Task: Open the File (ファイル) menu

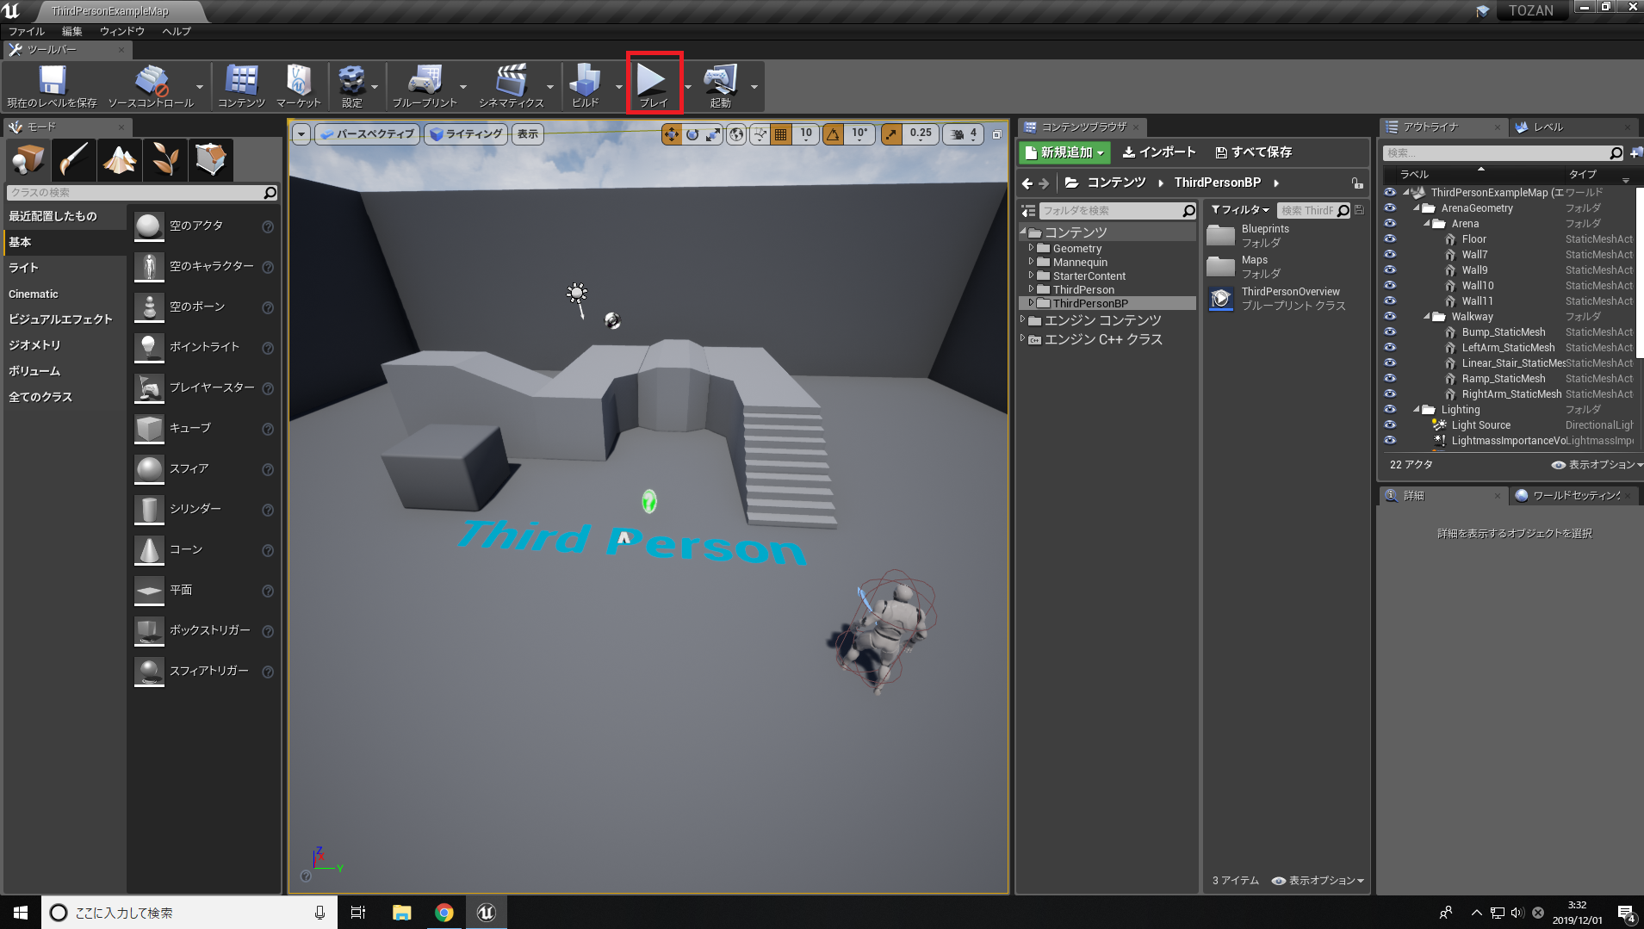Action: point(27,31)
